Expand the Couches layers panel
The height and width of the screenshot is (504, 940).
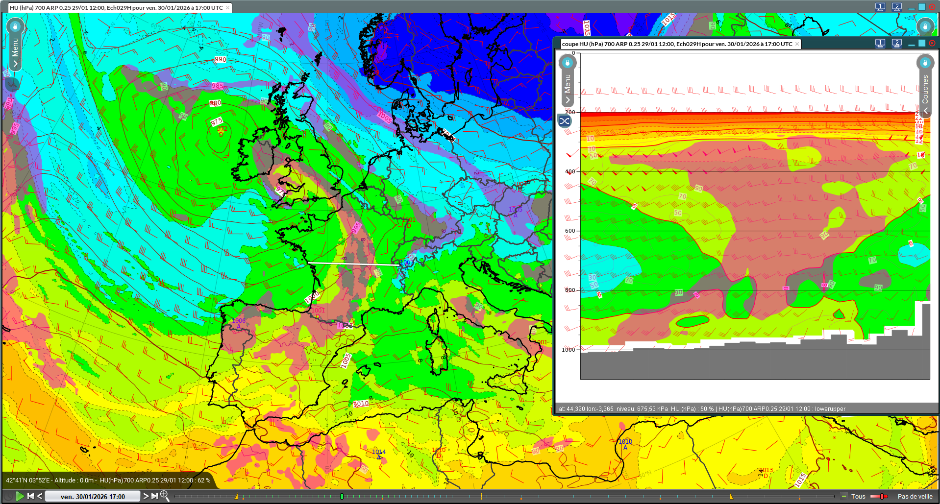(x=925, y=110)
